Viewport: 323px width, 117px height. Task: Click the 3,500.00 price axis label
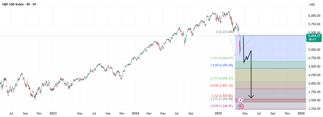point(314,100)
